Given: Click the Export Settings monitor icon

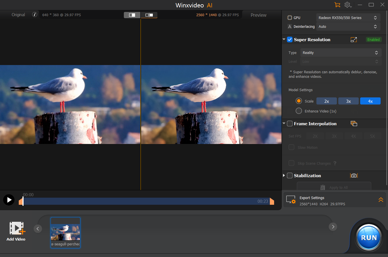Looking at the screenshot, I should tap(291, 200).
